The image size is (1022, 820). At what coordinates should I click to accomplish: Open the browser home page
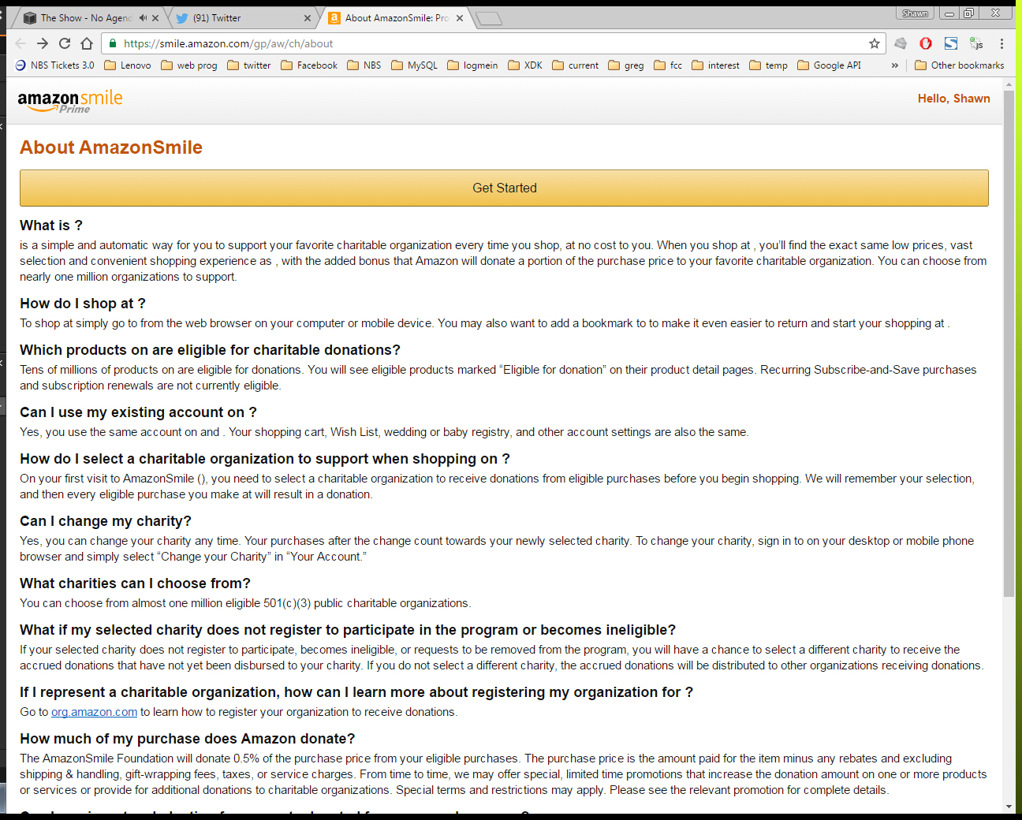click(87, 43)
